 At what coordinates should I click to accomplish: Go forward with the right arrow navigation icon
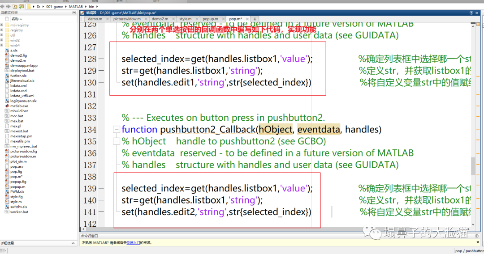(x=9, y=6)
